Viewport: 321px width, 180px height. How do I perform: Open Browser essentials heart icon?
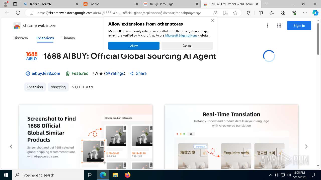click(294, 13)
